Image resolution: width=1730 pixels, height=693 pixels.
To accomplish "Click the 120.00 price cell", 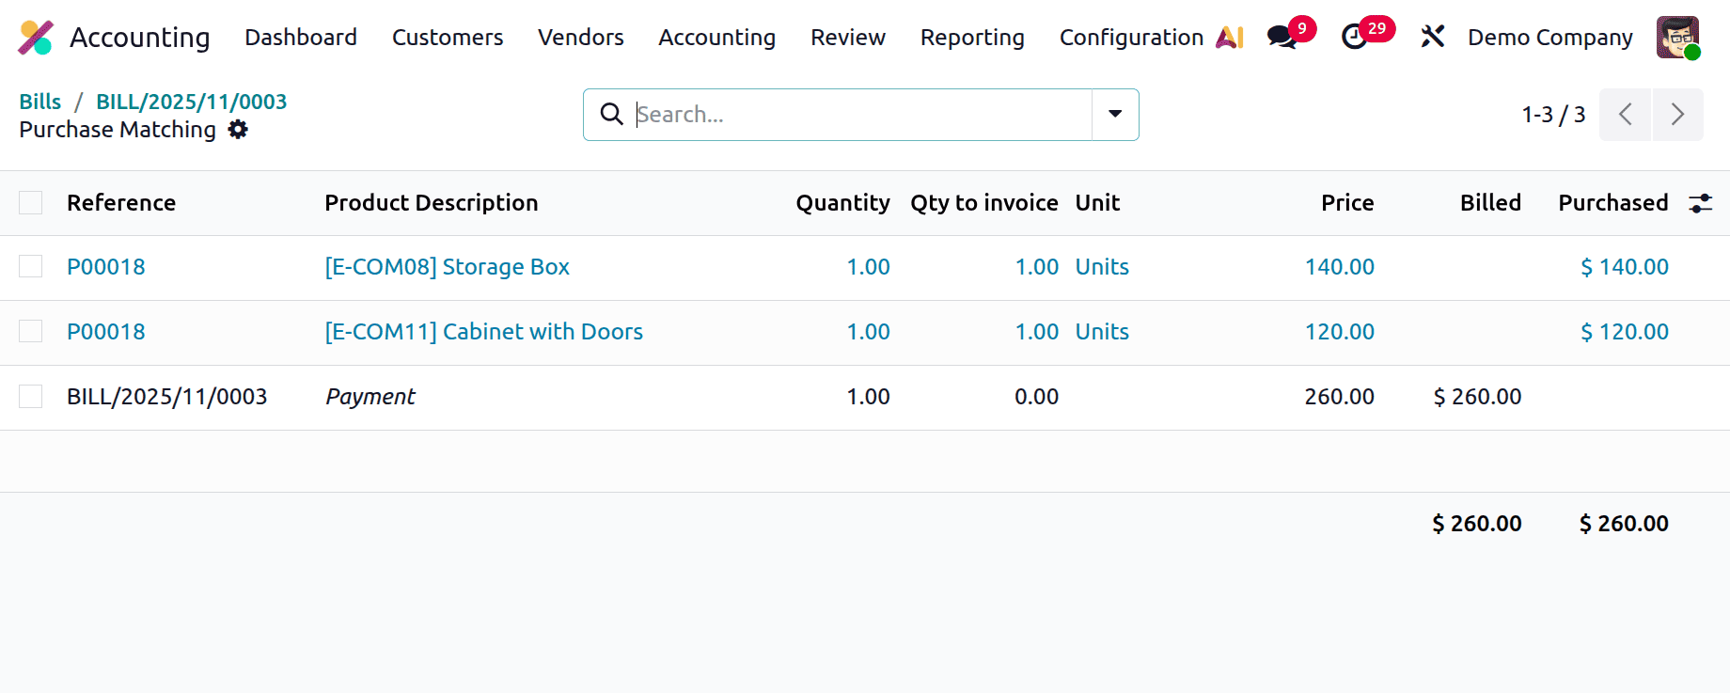I will [1340, 332].
